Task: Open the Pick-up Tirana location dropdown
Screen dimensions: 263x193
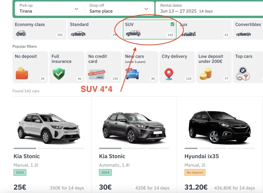Action: pyautogui.click(x=49, y=8)
